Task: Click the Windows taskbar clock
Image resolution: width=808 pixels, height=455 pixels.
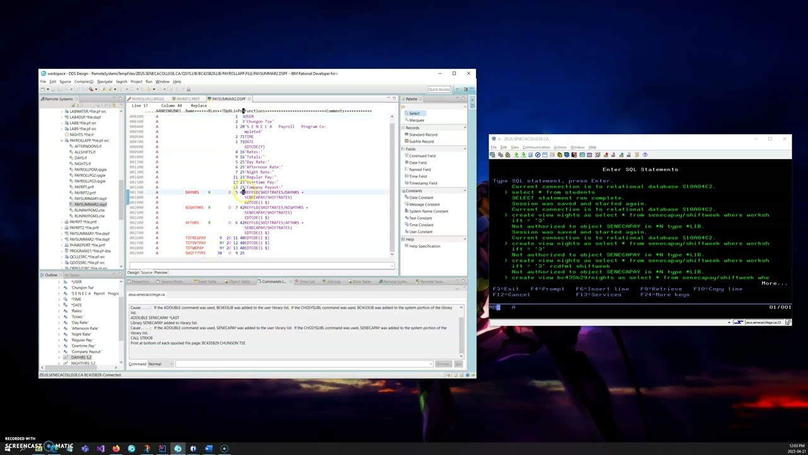Action: (x=797, y=449)
